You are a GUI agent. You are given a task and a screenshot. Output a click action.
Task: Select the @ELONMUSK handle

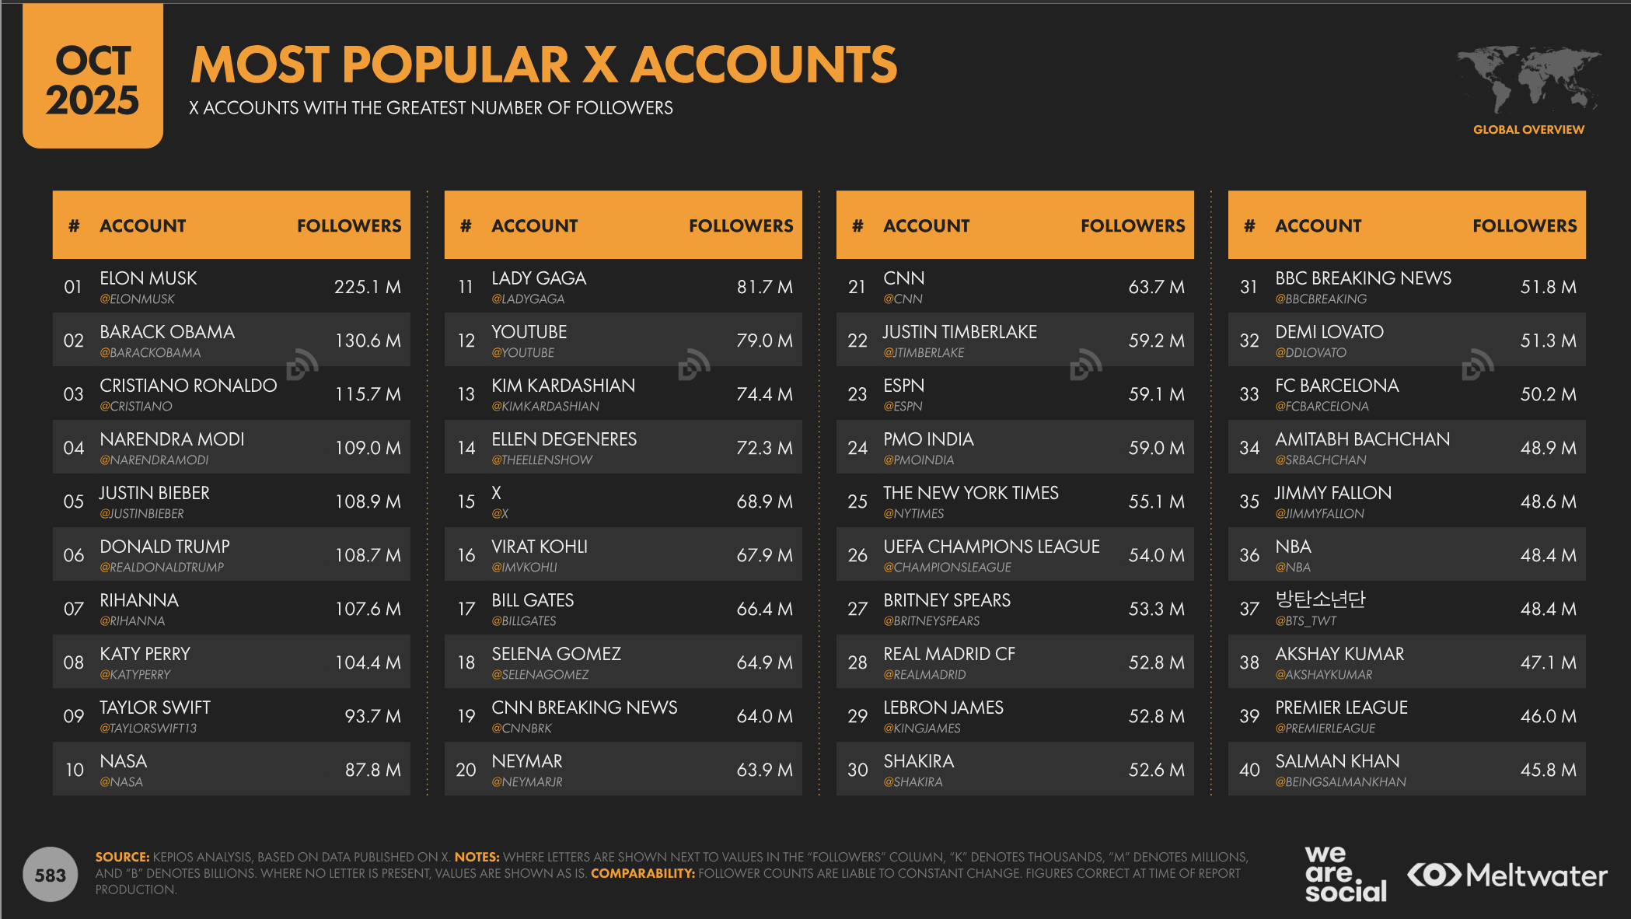pos(137,299)
